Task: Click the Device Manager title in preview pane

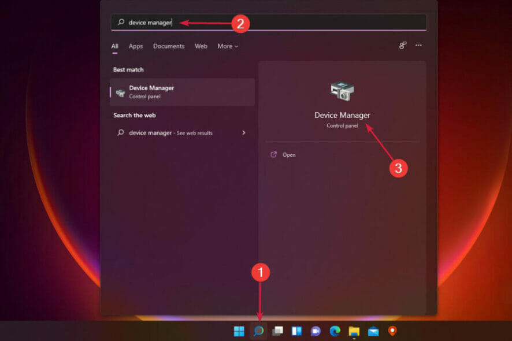Action: [342, 115]
